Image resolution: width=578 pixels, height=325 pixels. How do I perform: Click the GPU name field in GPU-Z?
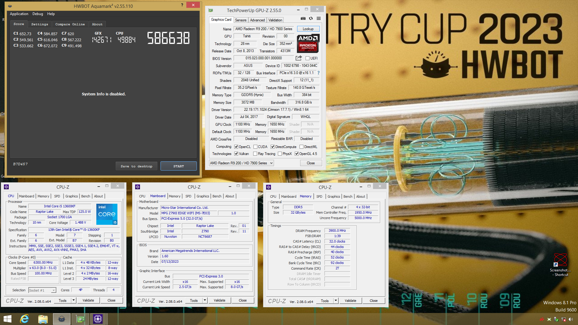263,29
